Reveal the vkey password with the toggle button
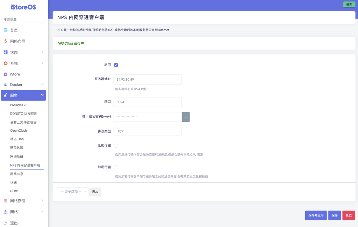Viewport: 358px width, 227px height. point(186,117)
